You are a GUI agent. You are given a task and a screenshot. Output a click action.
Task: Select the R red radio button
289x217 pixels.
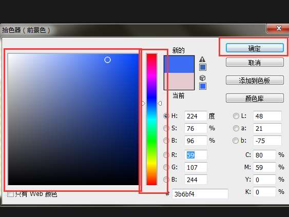[166, 155]
